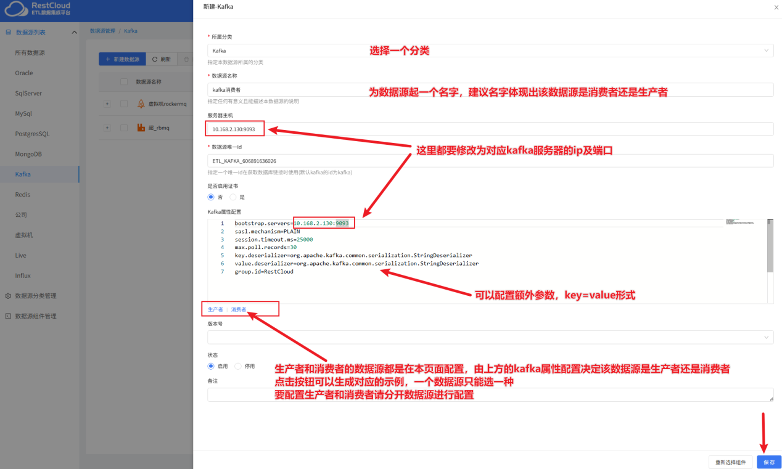Click the Kafka属性配置 editor scrollbar
This screenshot has width=782, height=469.
(x=770, y=245)
